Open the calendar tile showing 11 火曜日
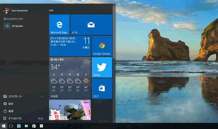The width and height of the screenshot is (218, 129). (x=70, y=46)
